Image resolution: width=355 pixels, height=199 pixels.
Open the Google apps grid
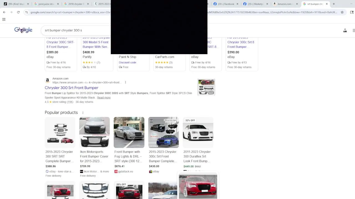(354, 30)
